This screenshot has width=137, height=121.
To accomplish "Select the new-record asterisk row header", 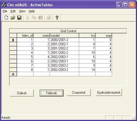I will (13, 74).
